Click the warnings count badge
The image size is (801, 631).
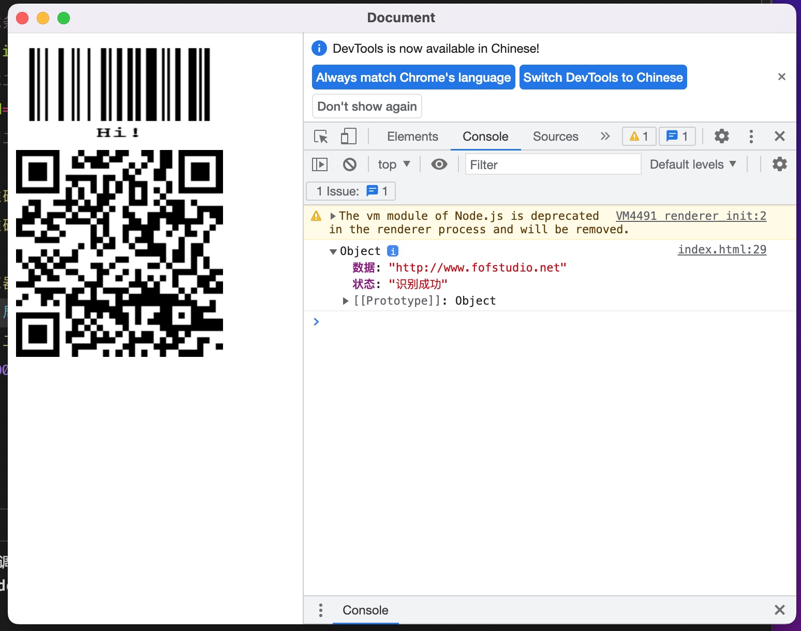point(639,136)
